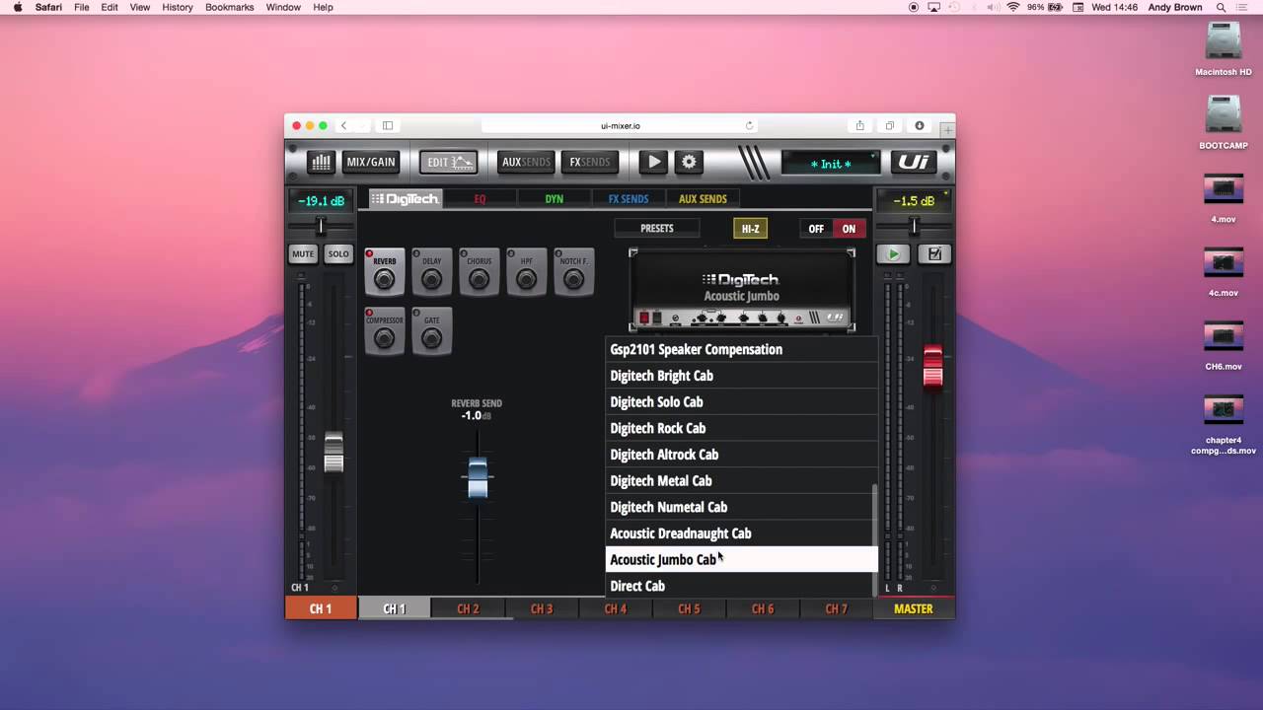The image size is (1263, 710).
Task: Open the channel AUX SENDS tab
Action: 703,198
